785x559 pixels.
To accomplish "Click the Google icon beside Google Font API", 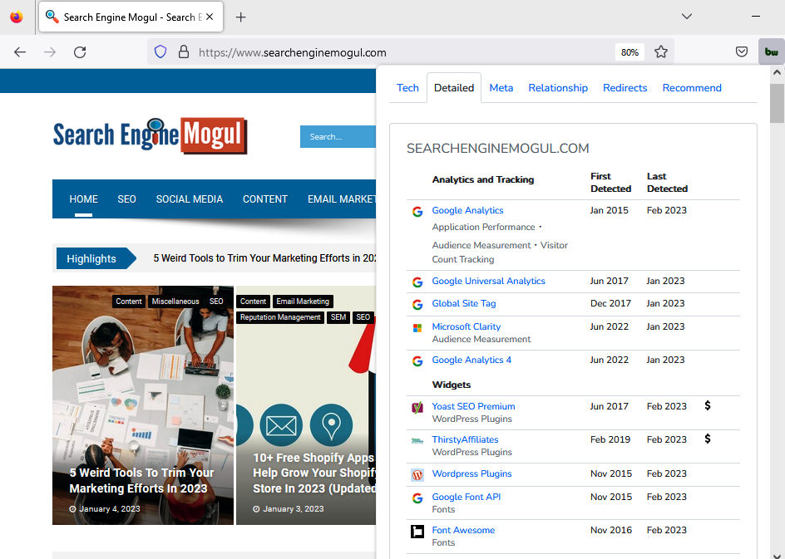I will coord(417,498).
